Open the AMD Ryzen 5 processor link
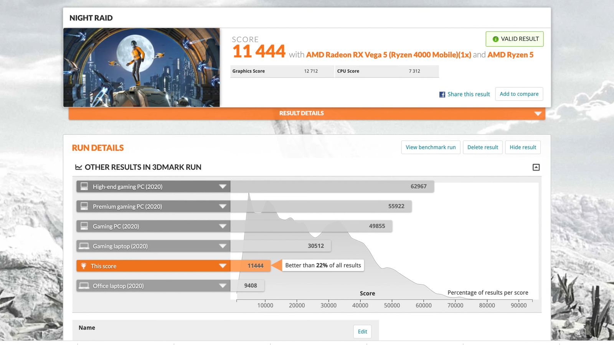 pyautogui.click(x=510, y=55)
